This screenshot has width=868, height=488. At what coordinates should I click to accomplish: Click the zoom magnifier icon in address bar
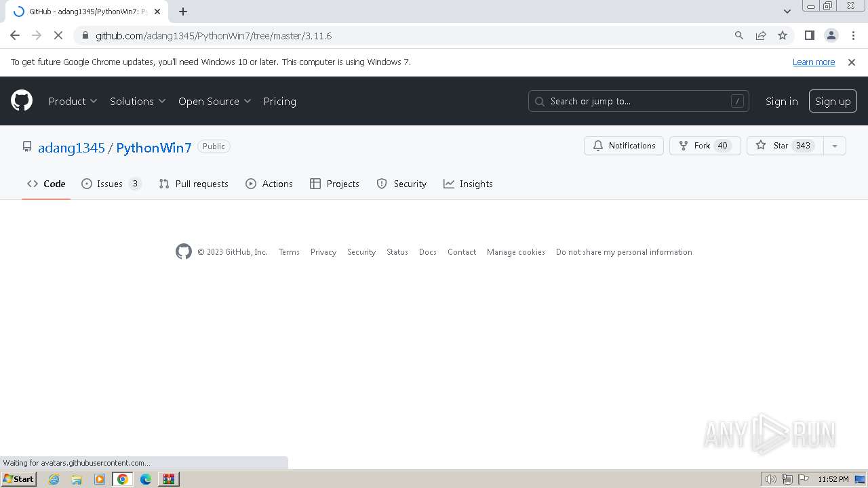point(739,35)
